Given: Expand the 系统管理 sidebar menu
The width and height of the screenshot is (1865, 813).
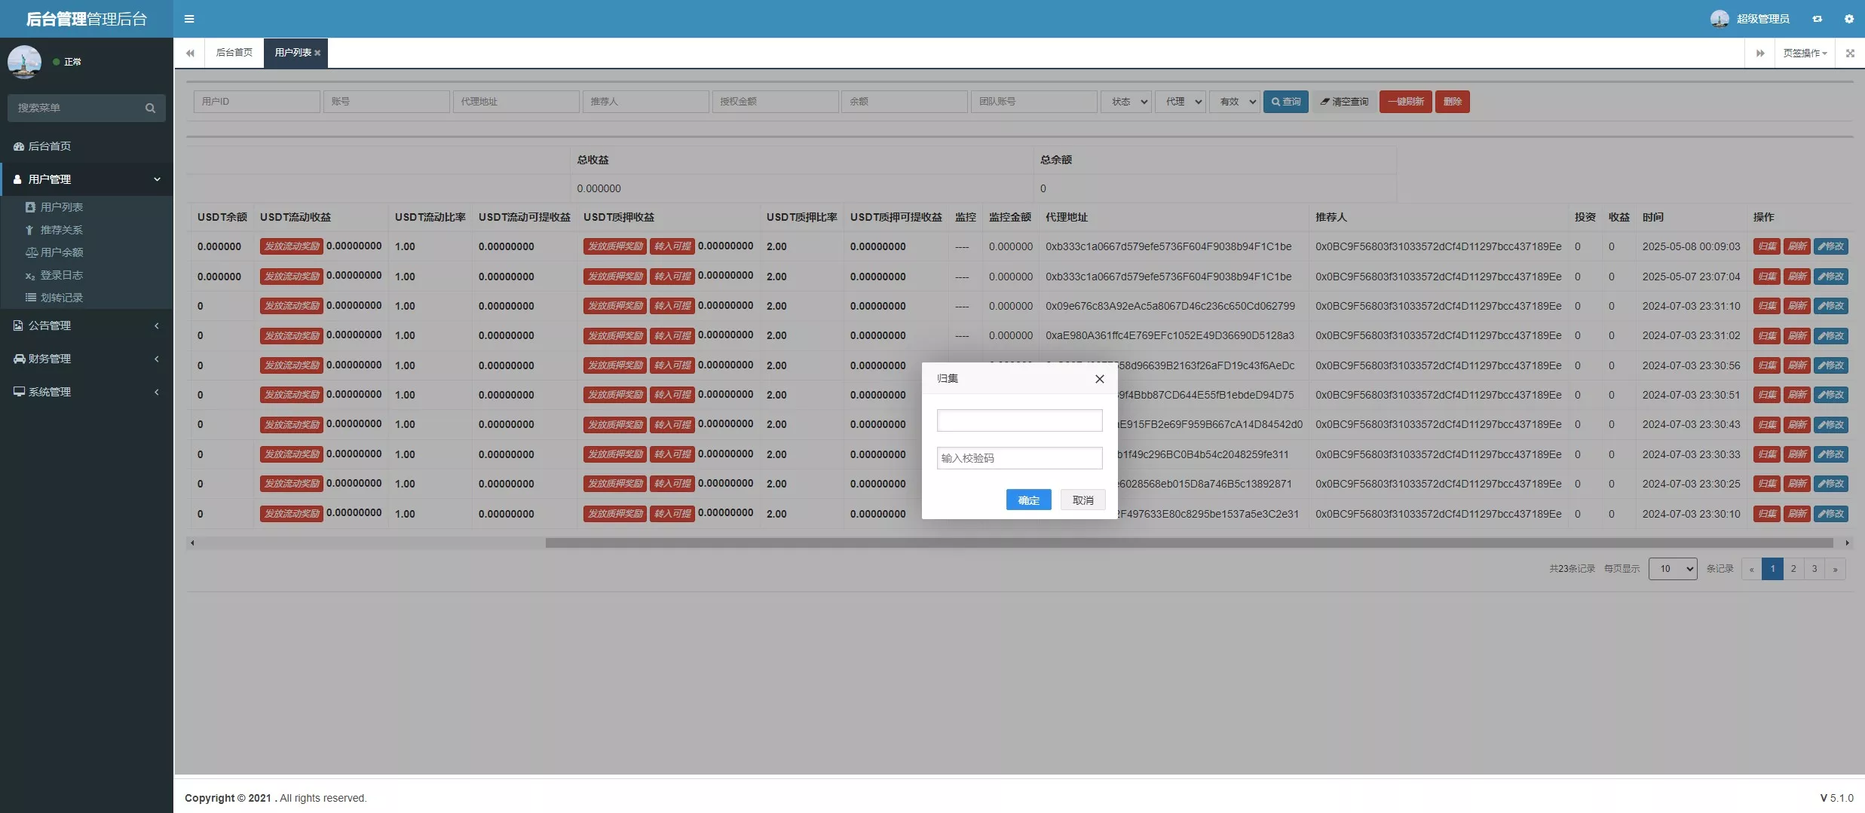Looking at the screenshot, I should tap(87, 392).
